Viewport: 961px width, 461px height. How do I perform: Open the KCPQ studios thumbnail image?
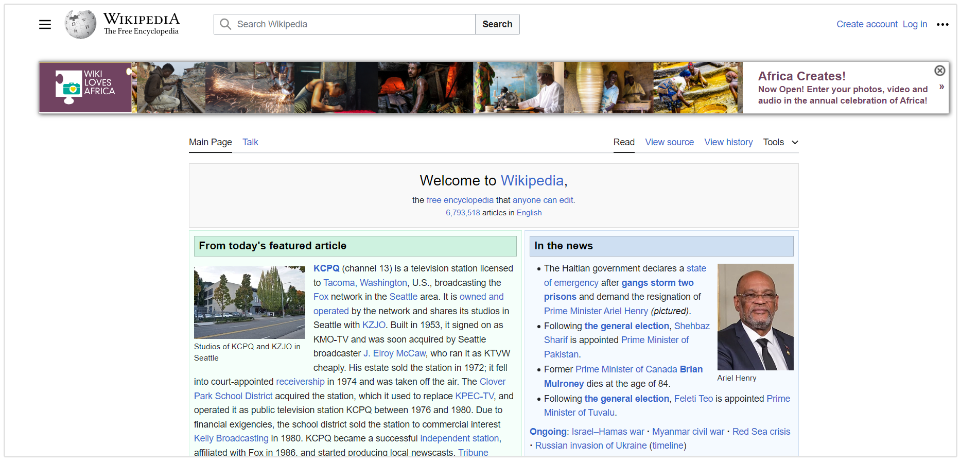[250, 302]
